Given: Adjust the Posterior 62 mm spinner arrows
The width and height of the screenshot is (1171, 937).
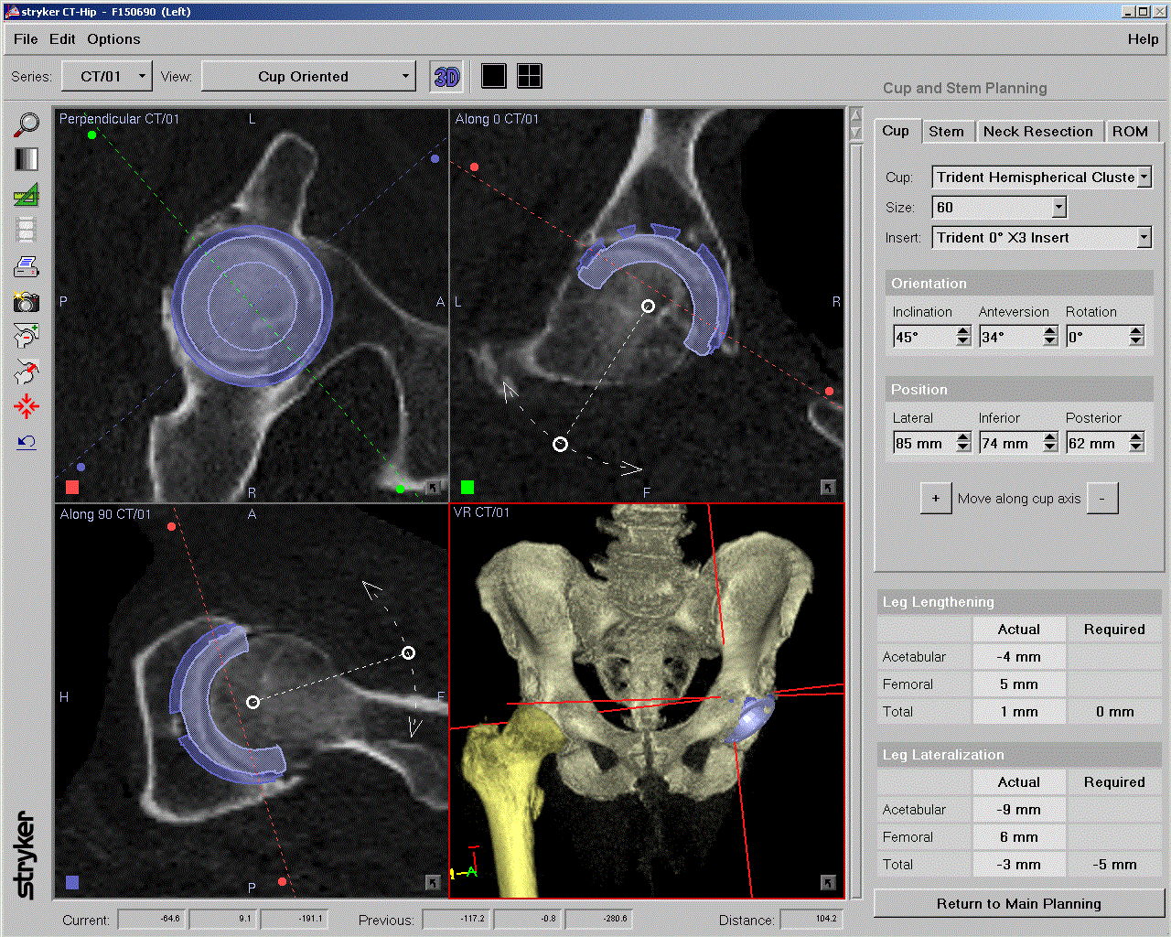Looking at the screenshot, I should pos(1136,443).
